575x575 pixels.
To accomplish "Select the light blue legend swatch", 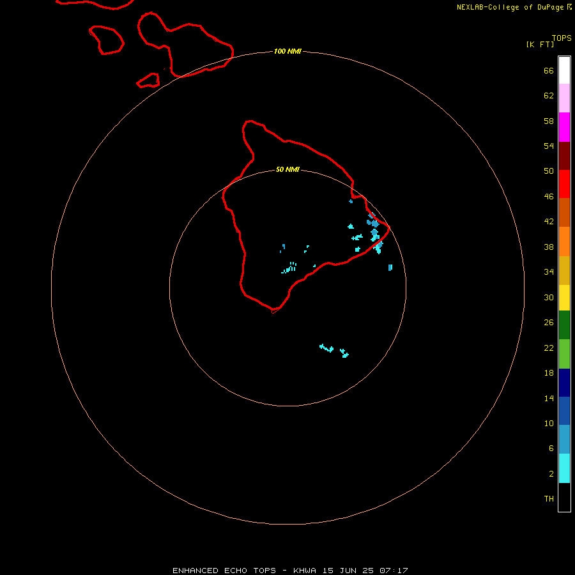I will tap(564, 440).
